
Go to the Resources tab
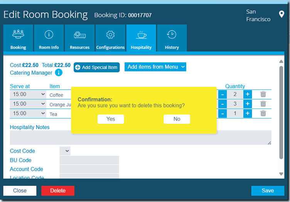click(80, 38)
